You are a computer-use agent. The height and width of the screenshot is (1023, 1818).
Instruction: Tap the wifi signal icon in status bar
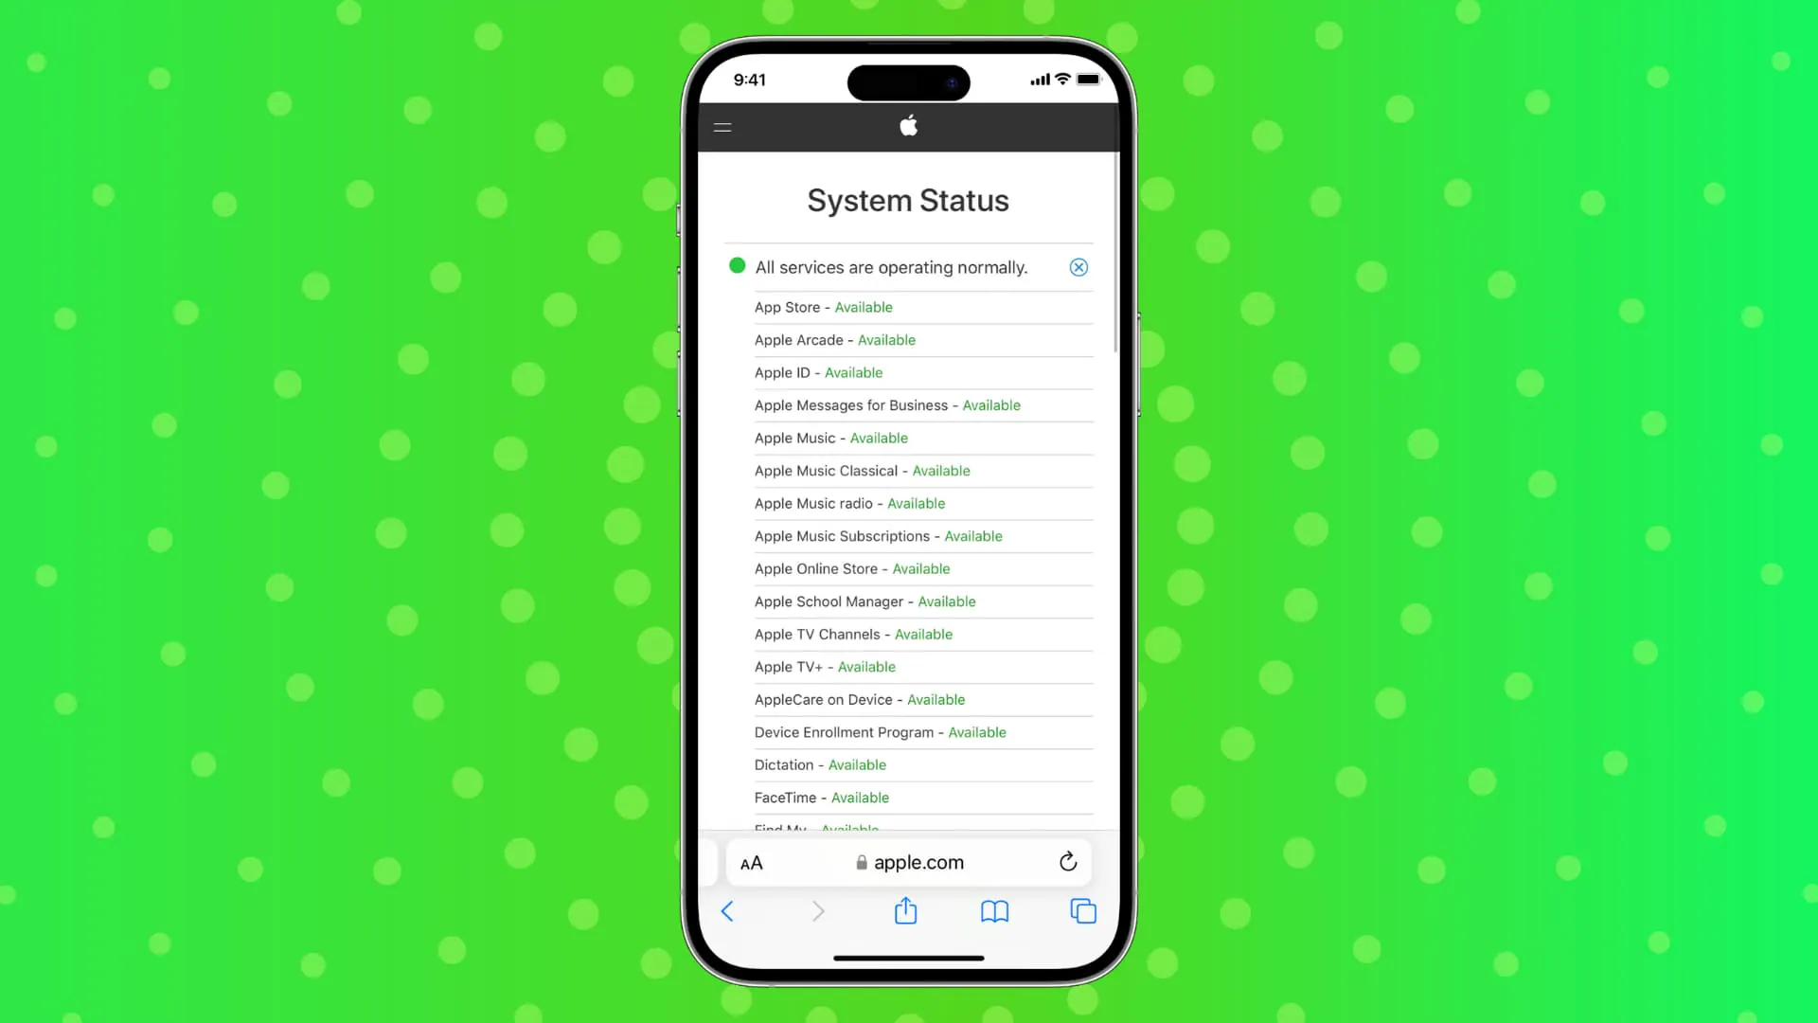click(1061, 80)
